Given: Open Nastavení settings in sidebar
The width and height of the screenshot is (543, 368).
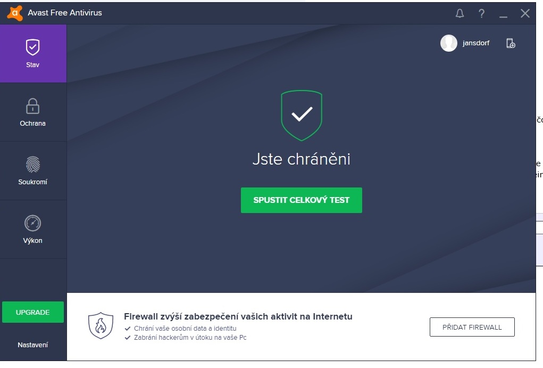Looking at the screenshot, I should (x=33, y=345).
